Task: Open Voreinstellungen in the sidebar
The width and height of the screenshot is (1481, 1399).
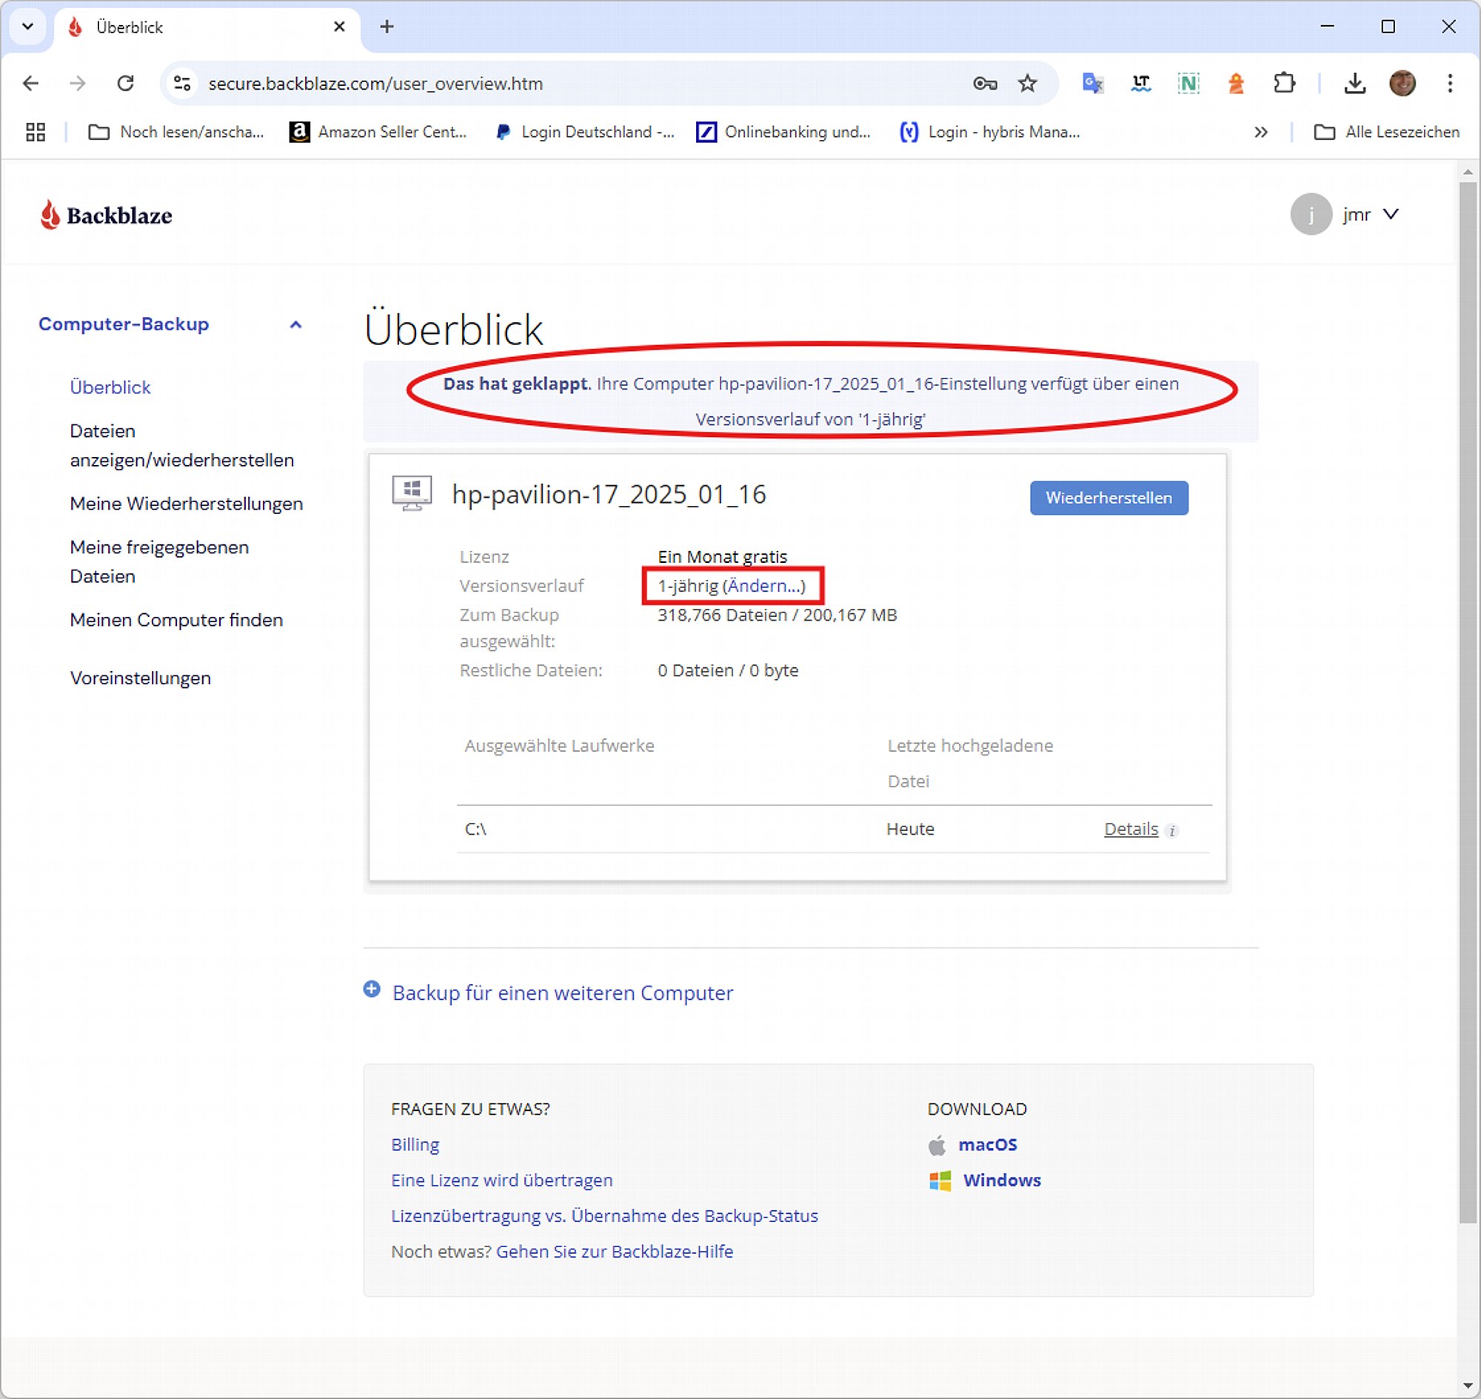Action: coord(140,678)
